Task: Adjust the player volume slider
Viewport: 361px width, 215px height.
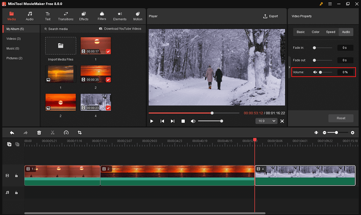Action: pyautogui.click(x=210, y=121)
